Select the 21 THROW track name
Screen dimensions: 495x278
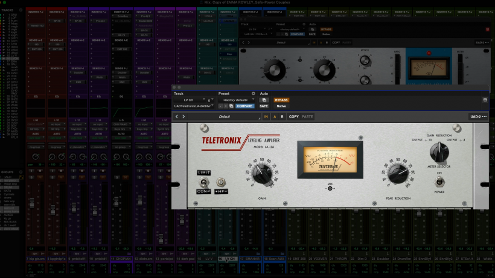[339, 259]
